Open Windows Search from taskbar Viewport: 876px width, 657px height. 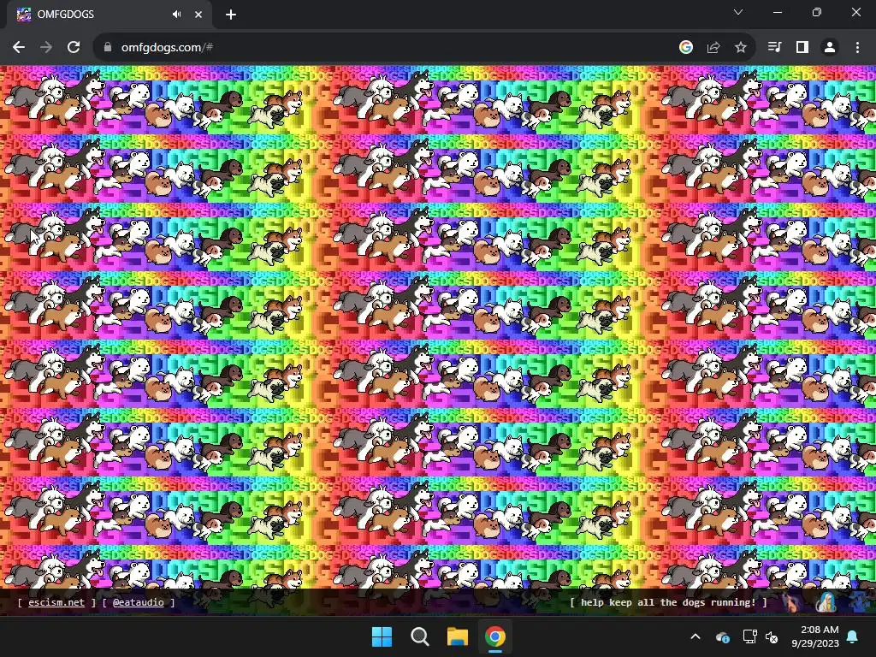[419, 636]
